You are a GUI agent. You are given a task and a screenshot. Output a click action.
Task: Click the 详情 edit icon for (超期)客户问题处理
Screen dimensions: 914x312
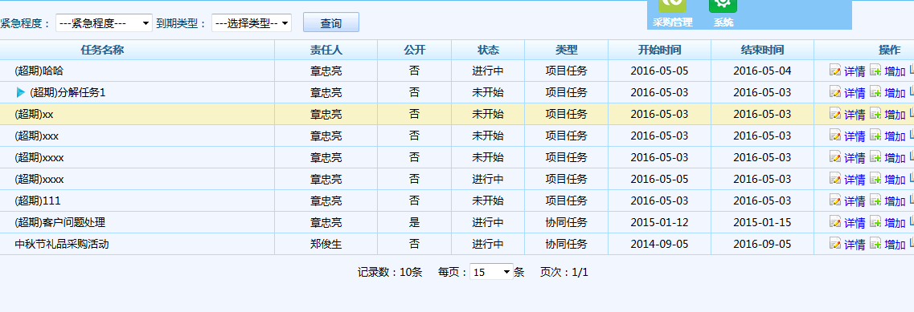tap(835, 222)
